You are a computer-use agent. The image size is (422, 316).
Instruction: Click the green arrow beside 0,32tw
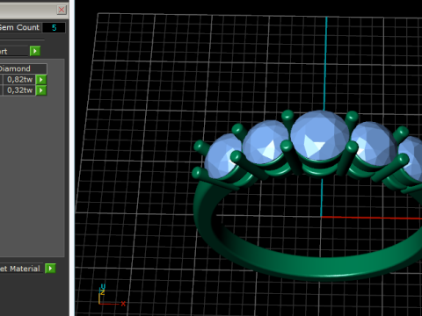[41, 90]
